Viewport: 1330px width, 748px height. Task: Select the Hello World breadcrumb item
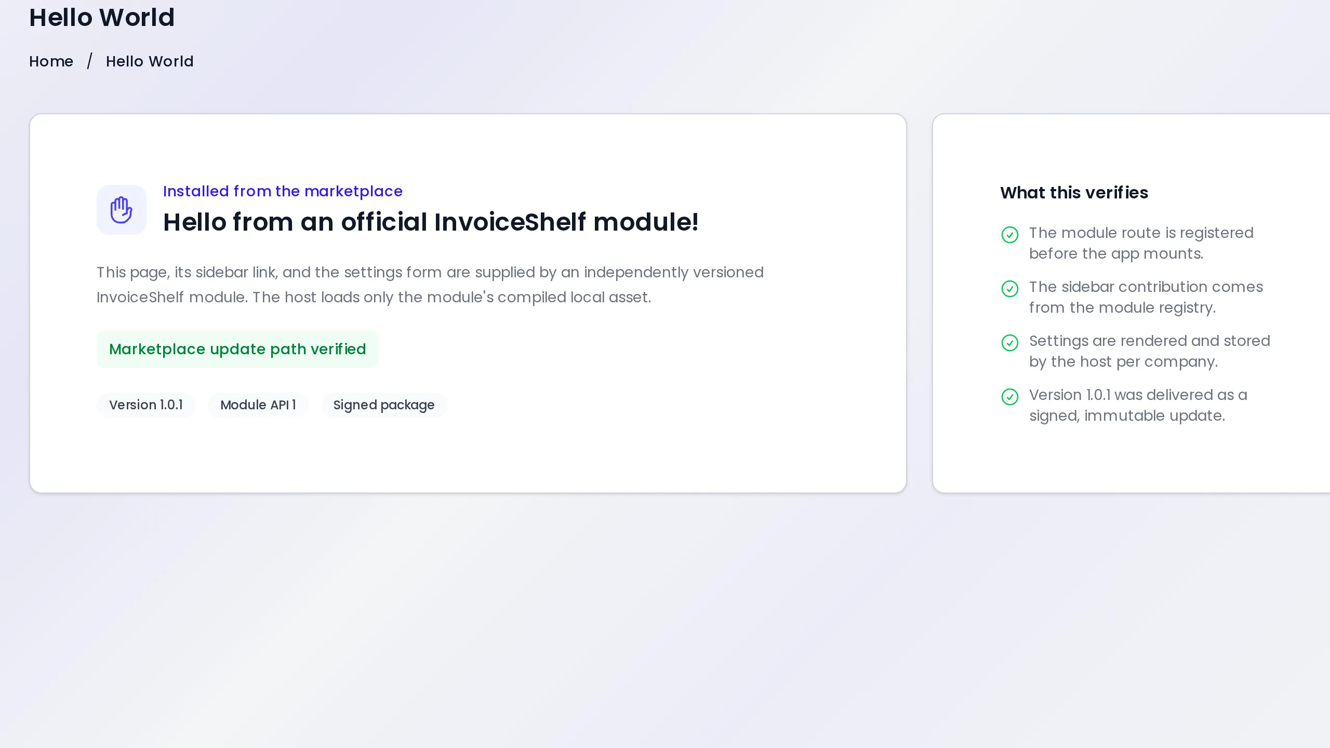pos(150,61)
